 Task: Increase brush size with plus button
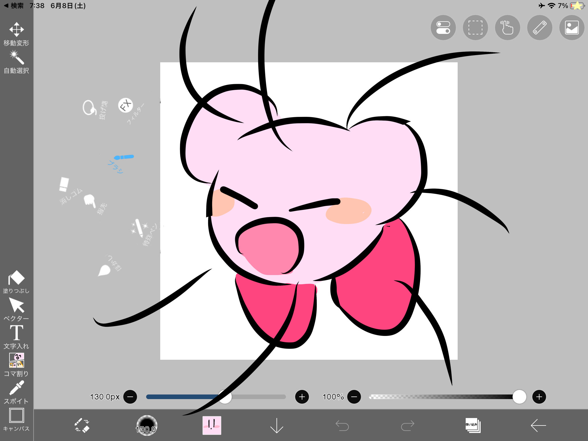pos(302,397)
